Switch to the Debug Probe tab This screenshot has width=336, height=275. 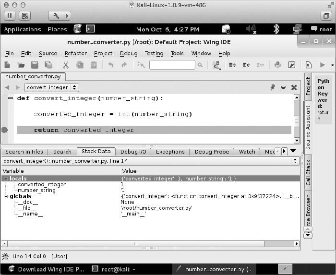click(x=212, y=152)
